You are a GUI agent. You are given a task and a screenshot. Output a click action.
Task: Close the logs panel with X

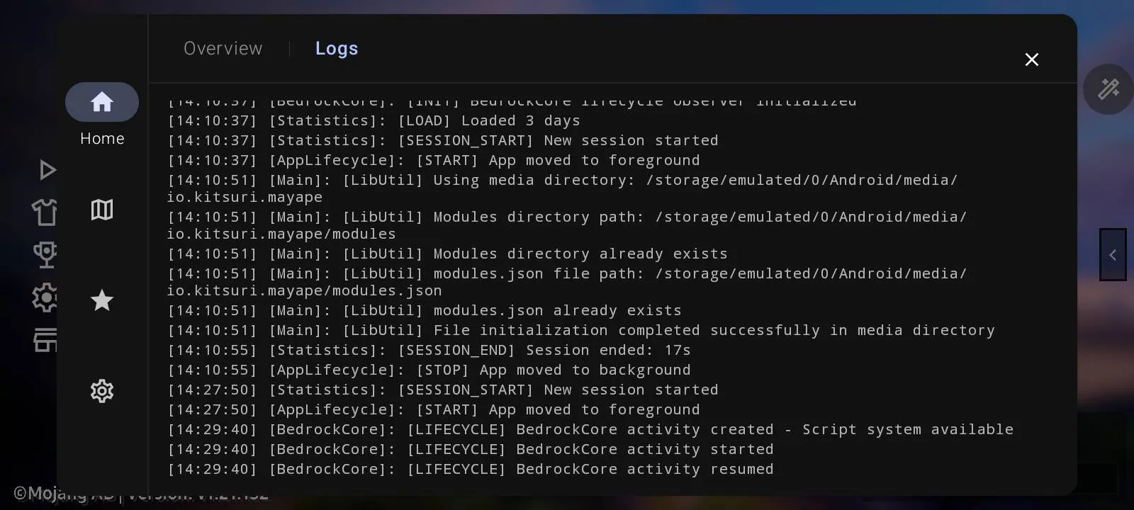[x=1032, y=59]
